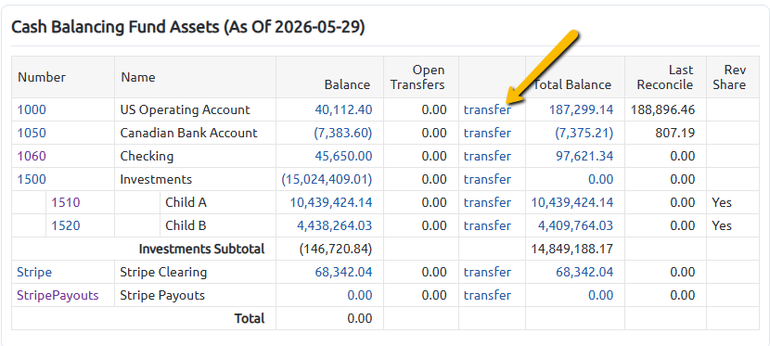Select the Child B name cell
The height and width of the screenshot is (346, 770).
point(218,225)
